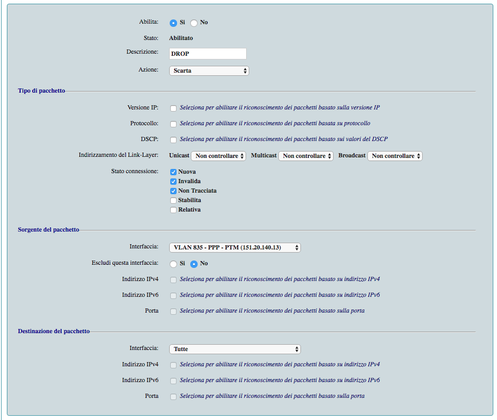Open the Multicast dropdown
Screen dimensions: 497x420
tap(306, 156)
